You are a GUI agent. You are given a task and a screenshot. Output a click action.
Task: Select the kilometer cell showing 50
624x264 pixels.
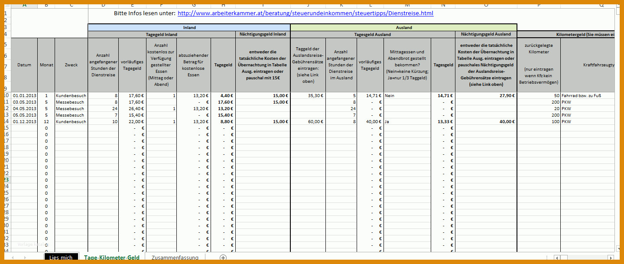(539, 95)
